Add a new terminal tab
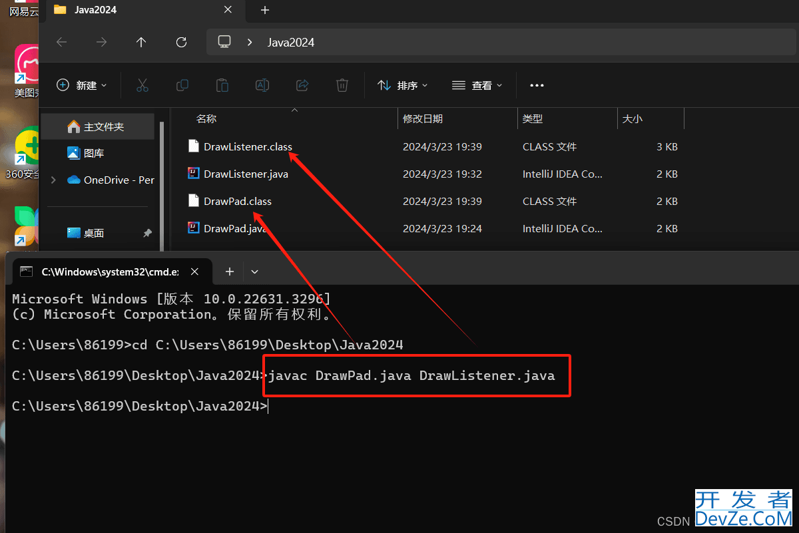The image size is (799, 533). (x=230, y=271)
